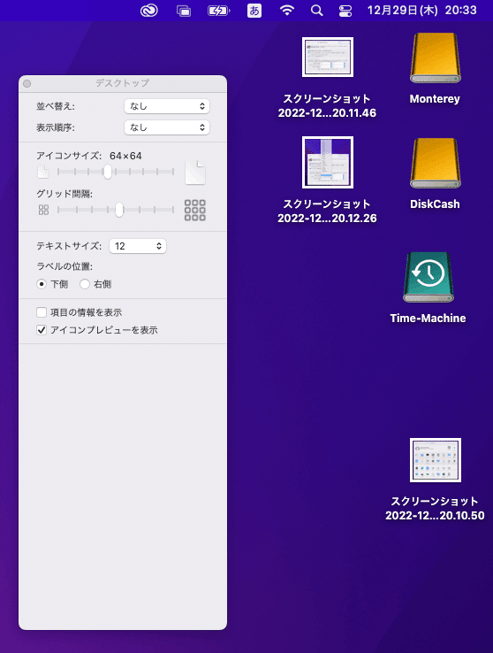This screenshot has height=653, width=493.
Task: Open the Creative Cloud menu bar icon
Action: (x=148, y=11)
